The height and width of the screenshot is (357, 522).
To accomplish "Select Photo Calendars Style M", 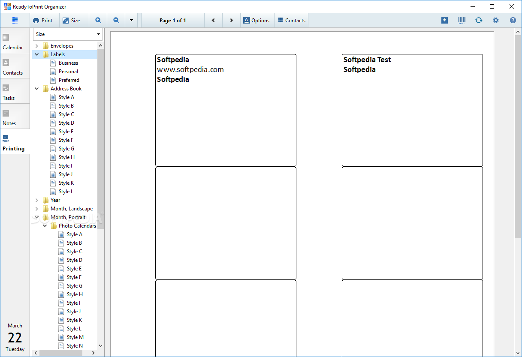I will [x=75, y=337].
